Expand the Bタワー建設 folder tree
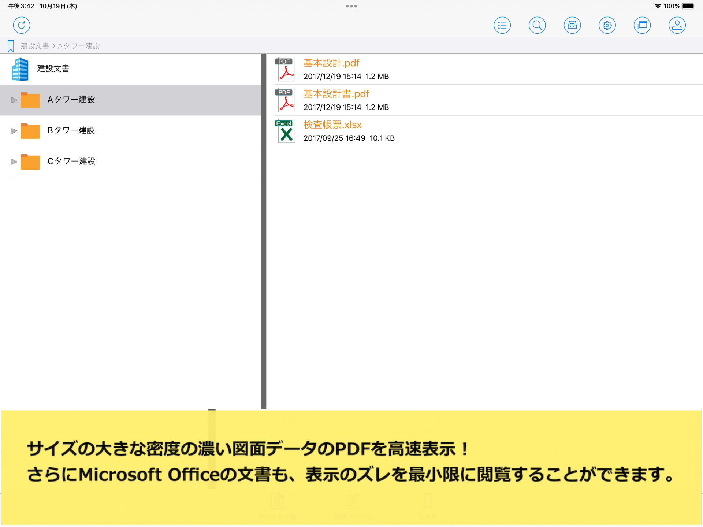 coord(14,131)
